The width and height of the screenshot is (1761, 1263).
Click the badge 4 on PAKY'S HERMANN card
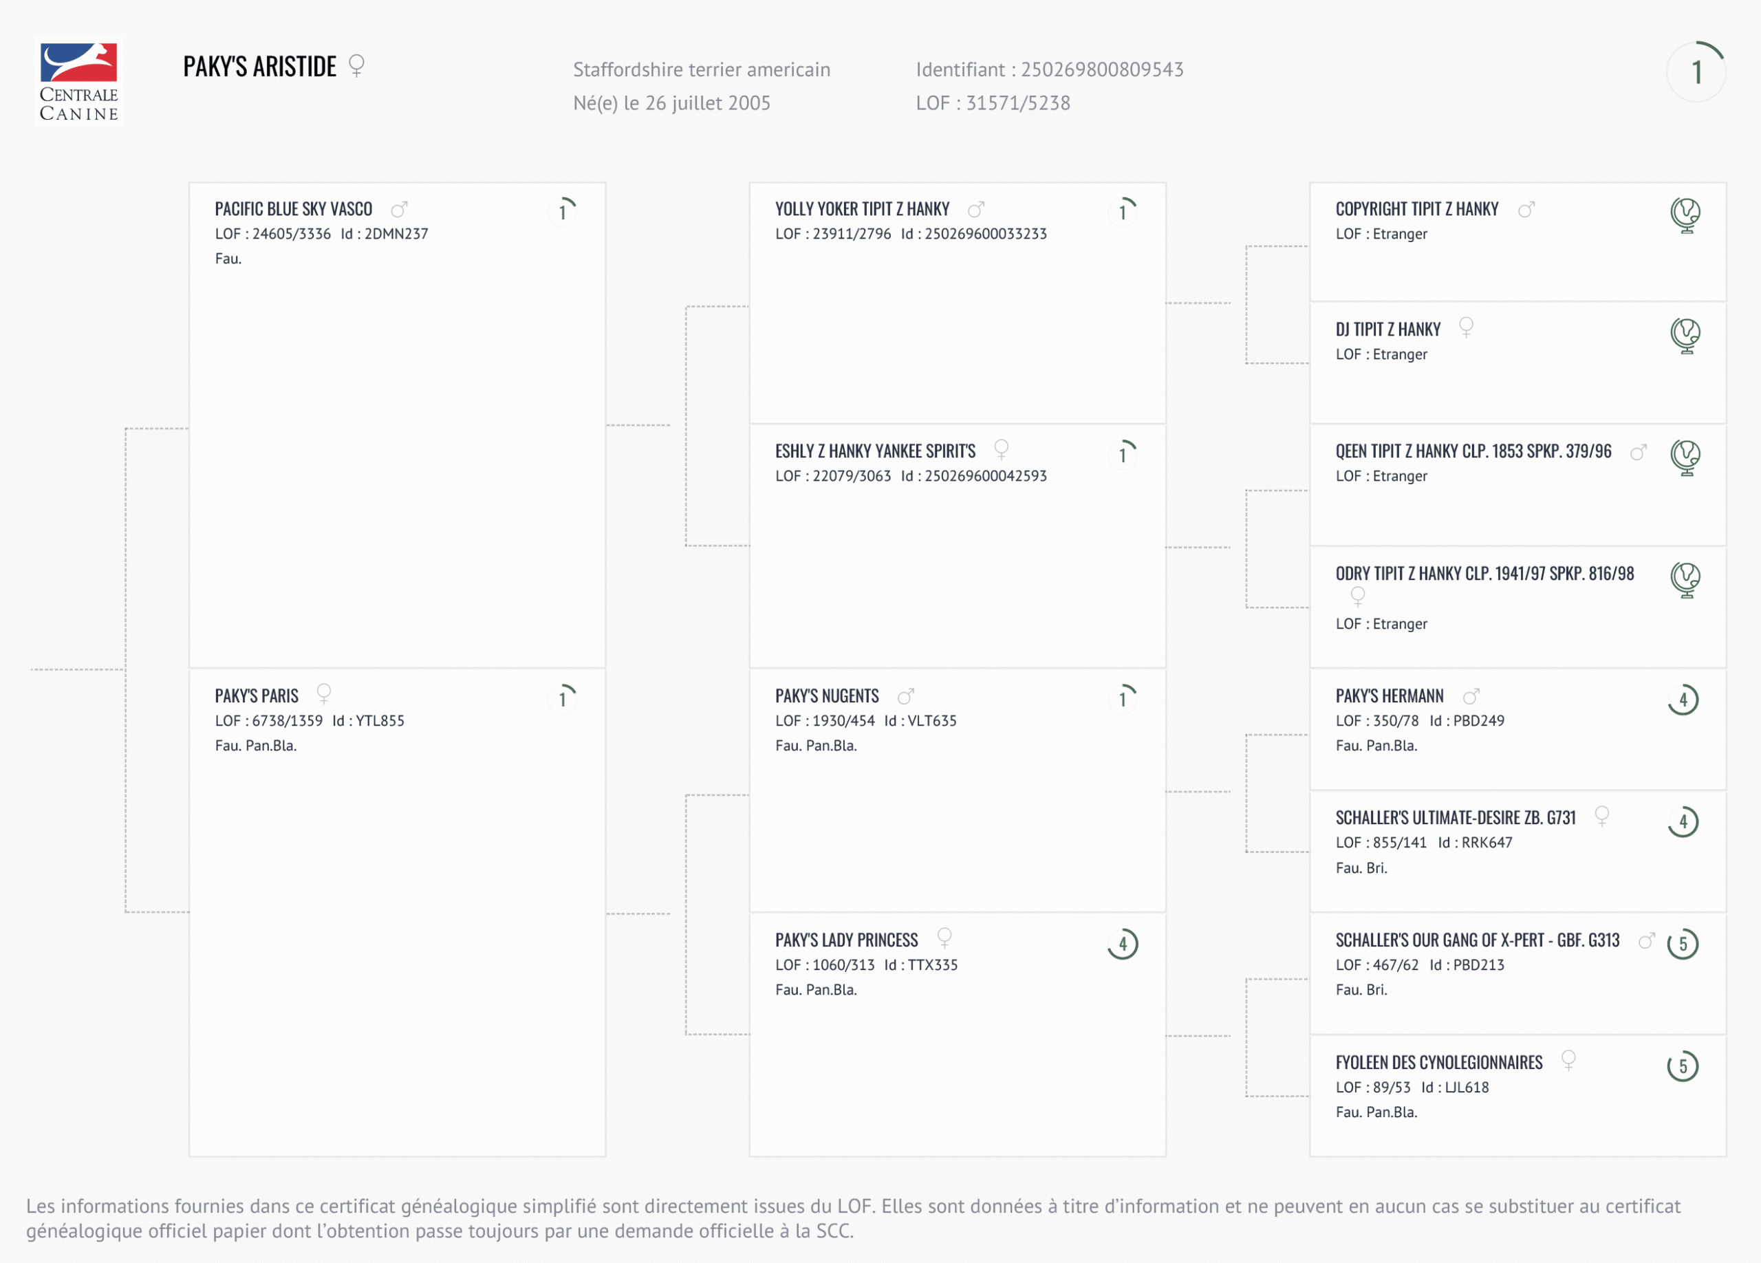1683,700
